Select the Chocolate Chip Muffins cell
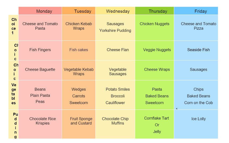This screenshot has height=143, width=229. tap(115, 121)
